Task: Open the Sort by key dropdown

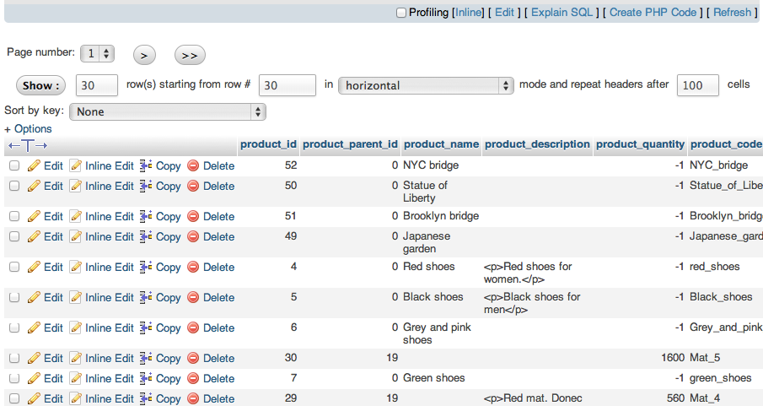Action: click(168, 111)
